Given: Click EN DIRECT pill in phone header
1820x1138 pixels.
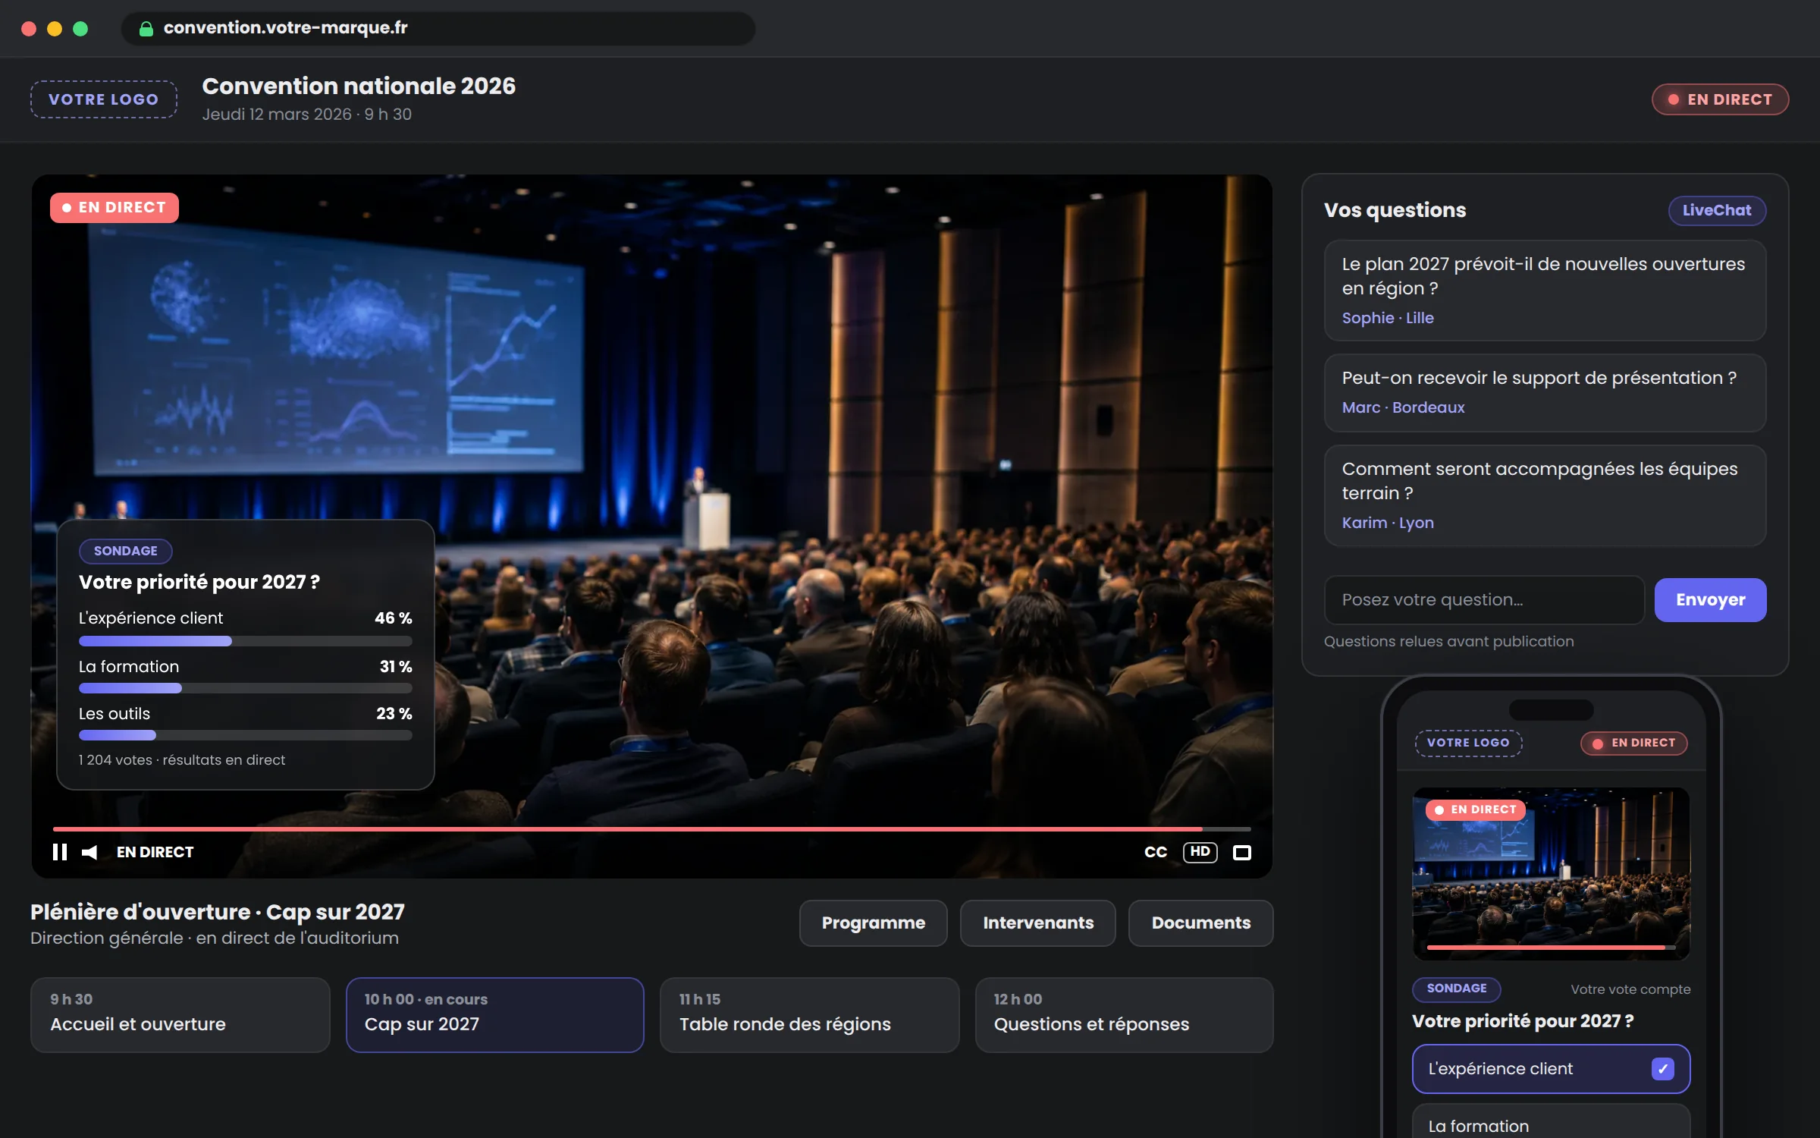Looking at the screenshot, I should tap(1634, 743).
